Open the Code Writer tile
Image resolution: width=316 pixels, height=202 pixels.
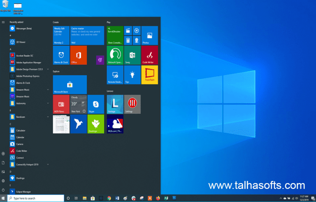[x=149, y=55]
